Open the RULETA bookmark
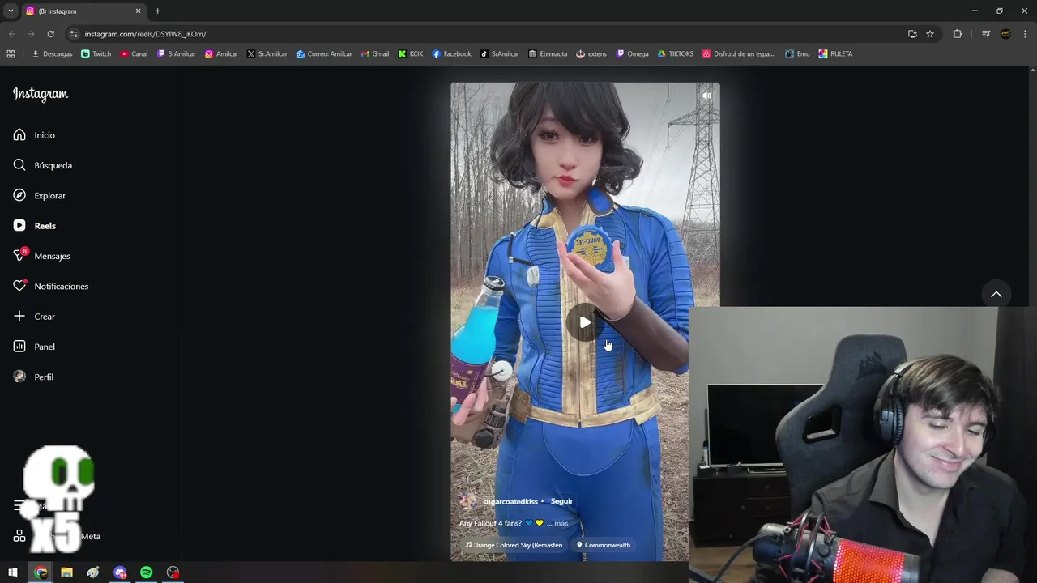 click(x=835, y=54)
